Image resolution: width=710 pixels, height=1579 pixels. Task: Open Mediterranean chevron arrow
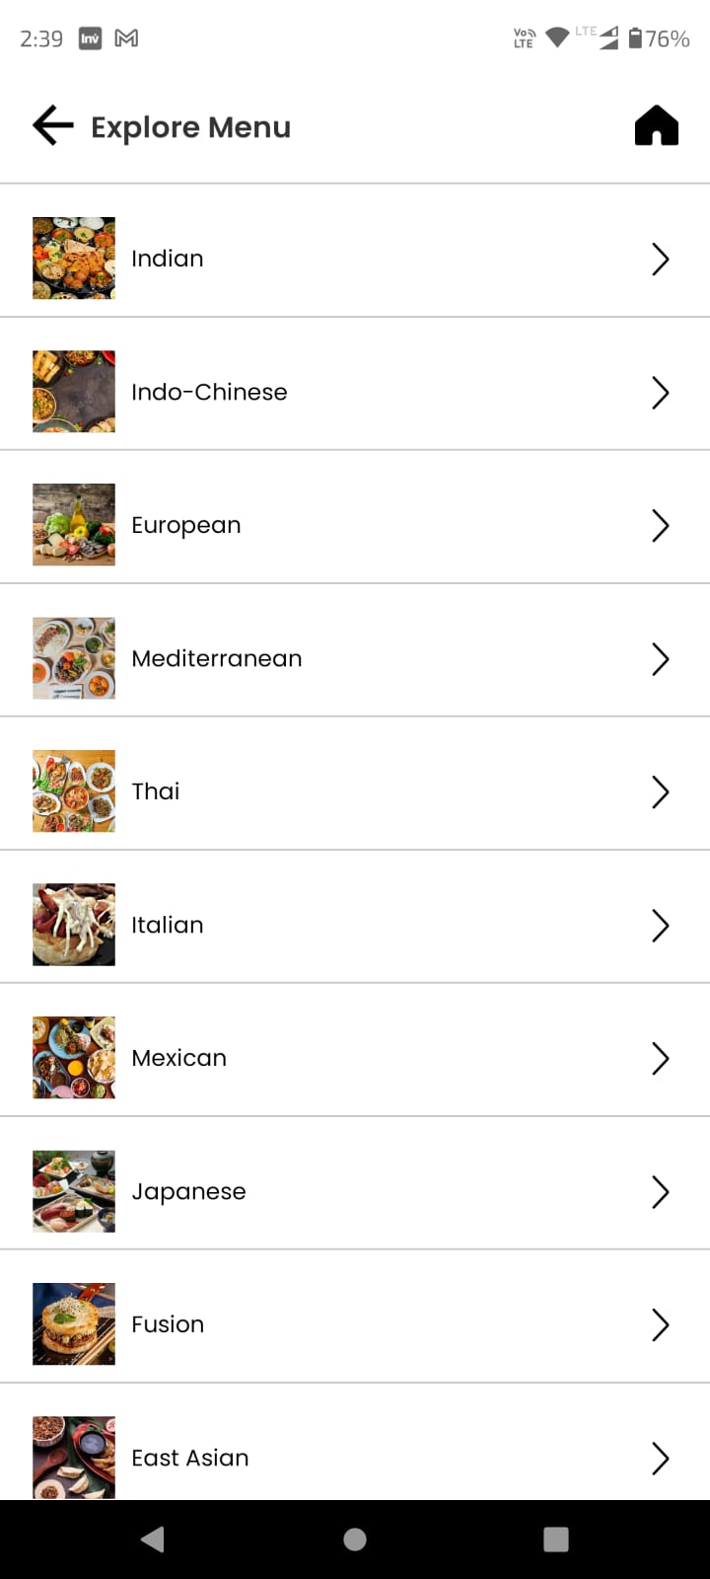pos(661,658)
